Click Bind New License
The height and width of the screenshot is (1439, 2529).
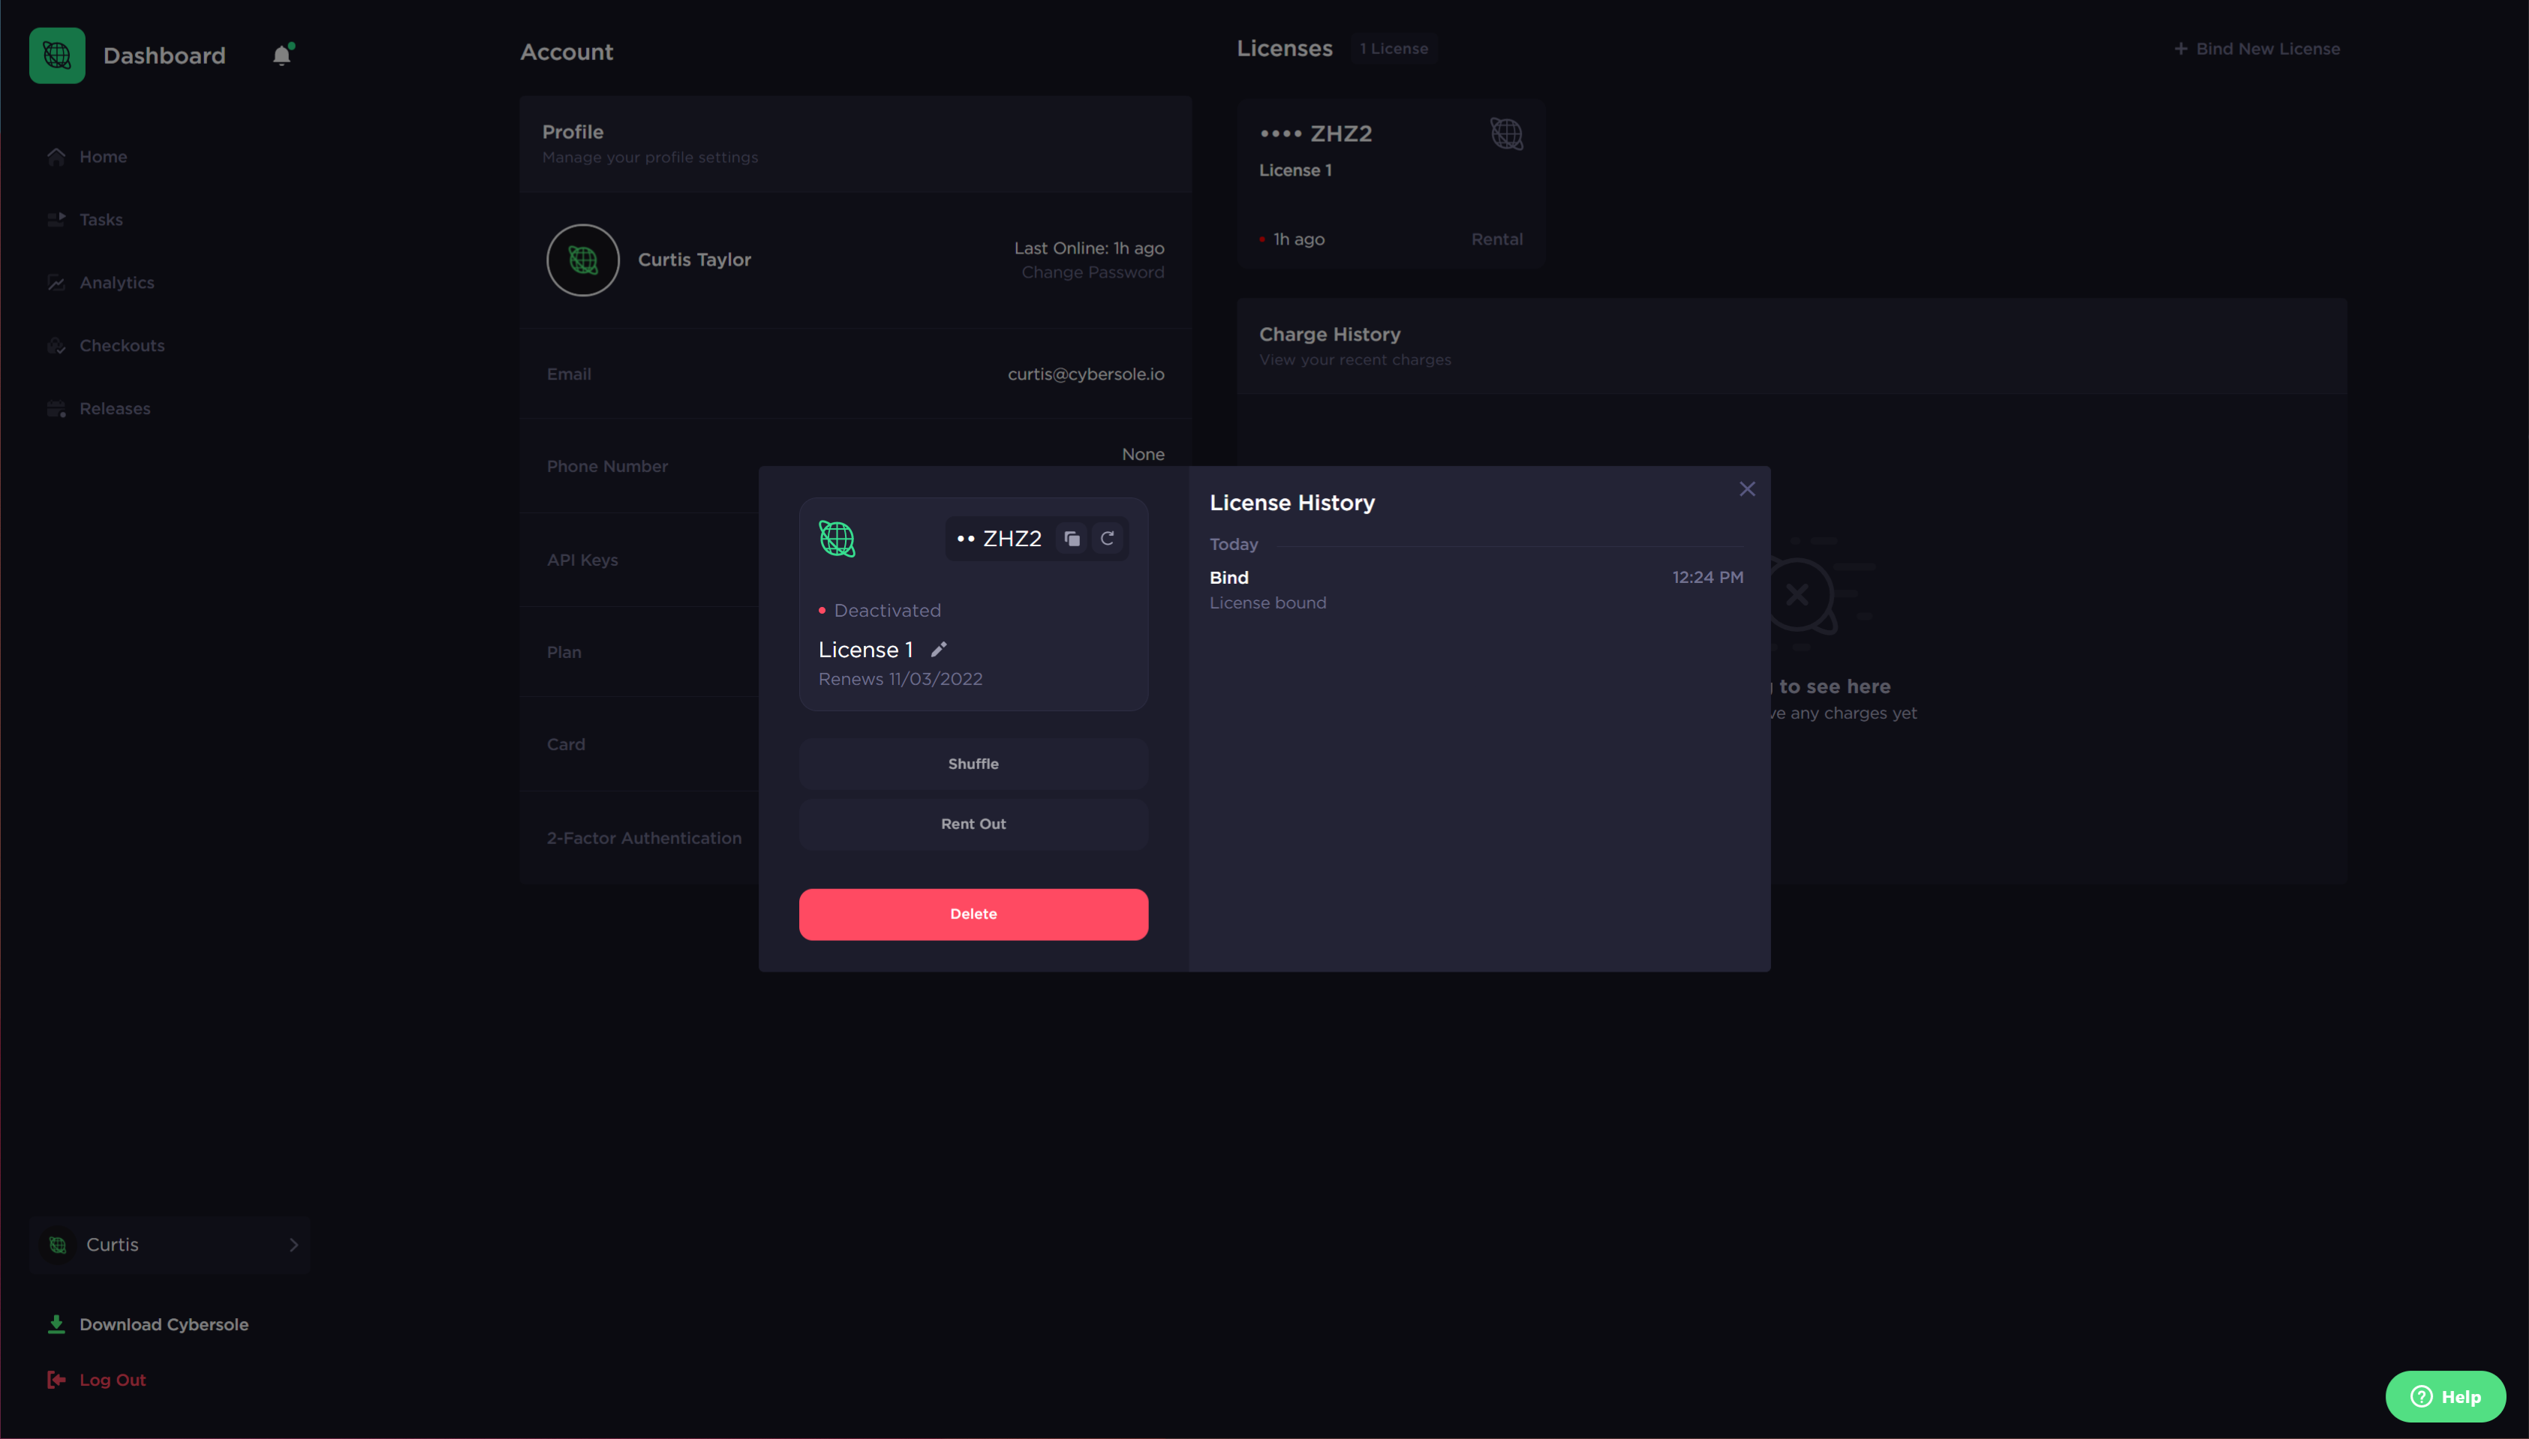(2257, 49)
